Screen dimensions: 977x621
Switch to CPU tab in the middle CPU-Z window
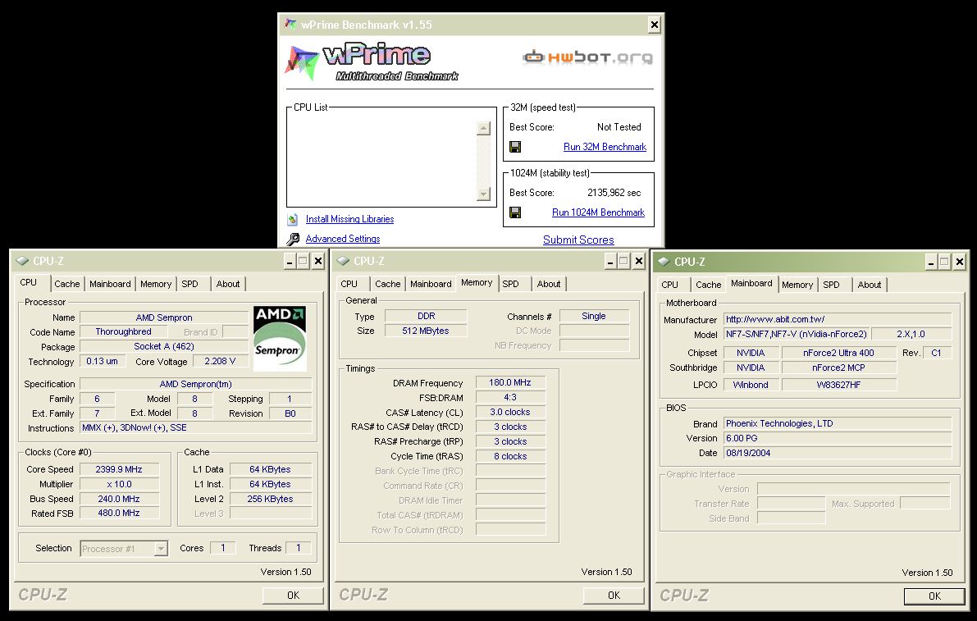(x=349, y=284)
